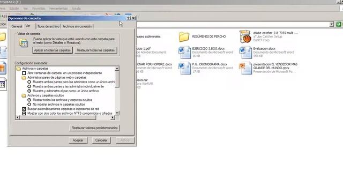Select No mostrar archivos ni carpetas ocultos
The height and width of the screenshot is (193, 343).
click(29, 105)
